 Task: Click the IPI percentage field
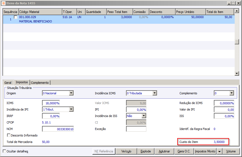click(136, 110)
